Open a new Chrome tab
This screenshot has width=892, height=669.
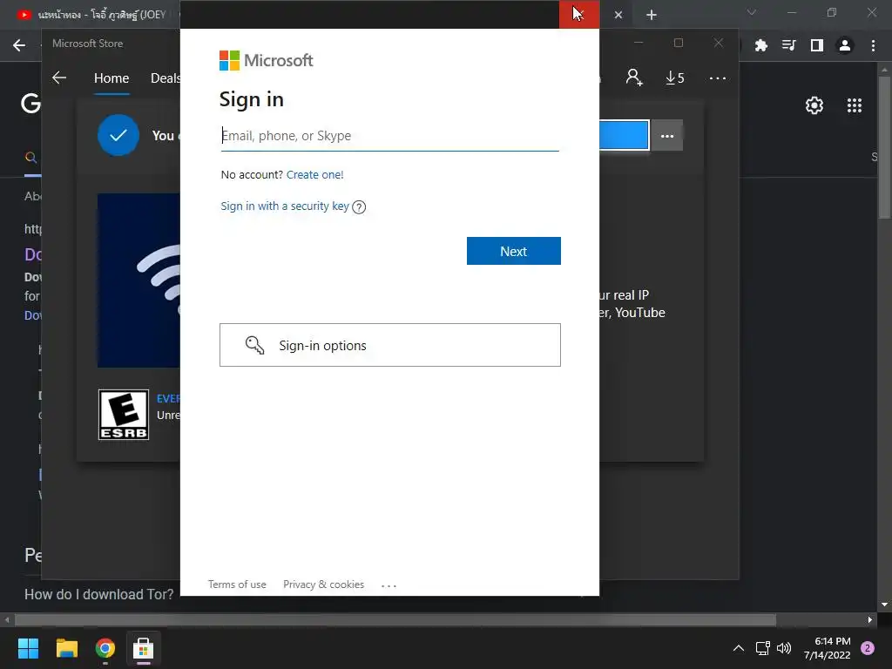click(652, 15)
